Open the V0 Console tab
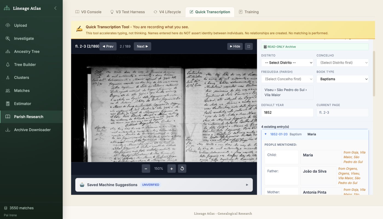This screenshot has height=219, width=383. (88, 12)
